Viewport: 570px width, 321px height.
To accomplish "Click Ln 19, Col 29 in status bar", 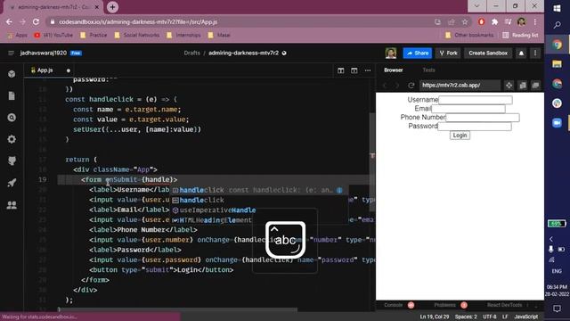I will pyautogui.click(x=434, y=317).
